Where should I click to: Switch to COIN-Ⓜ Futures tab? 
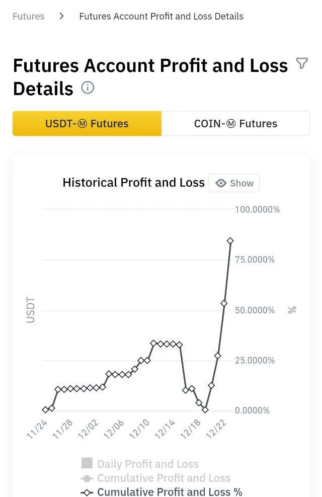point(235,124)
